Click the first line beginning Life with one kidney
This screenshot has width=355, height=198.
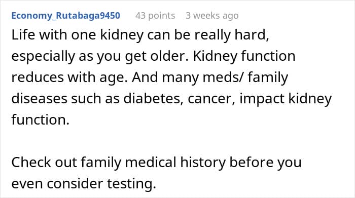coord(140,35)
